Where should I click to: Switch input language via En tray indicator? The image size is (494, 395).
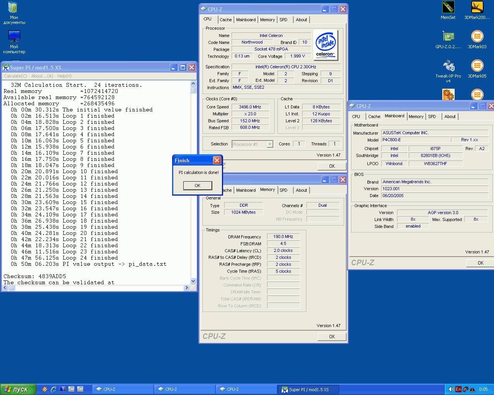458,389
